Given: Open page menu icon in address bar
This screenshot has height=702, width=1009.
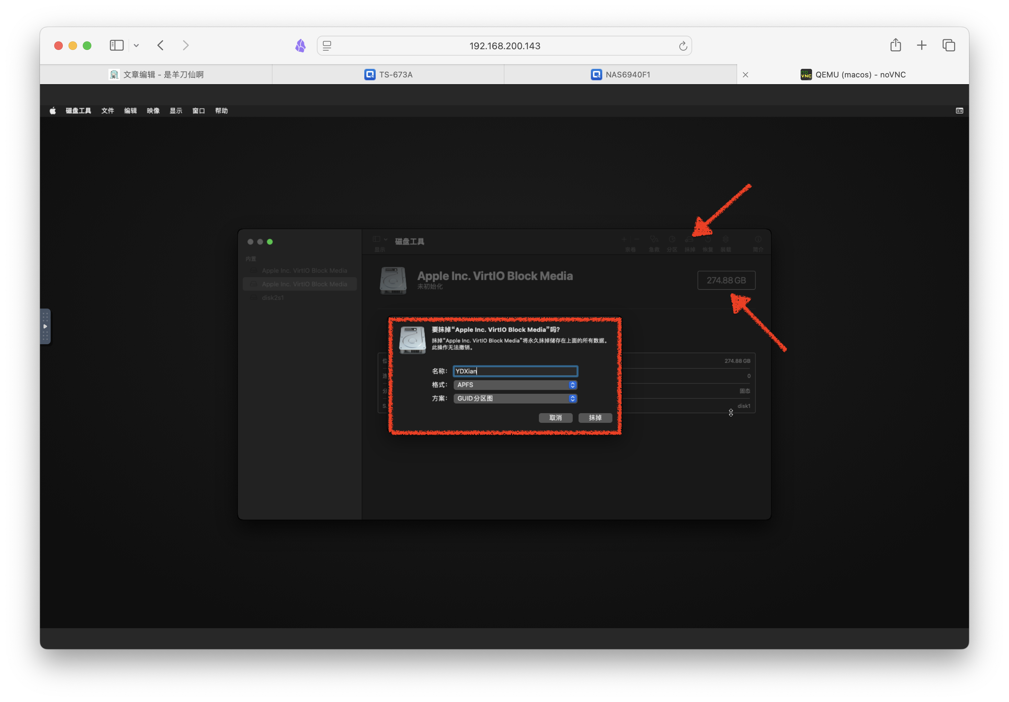Looking at the screenshot, I should point(327,46).
